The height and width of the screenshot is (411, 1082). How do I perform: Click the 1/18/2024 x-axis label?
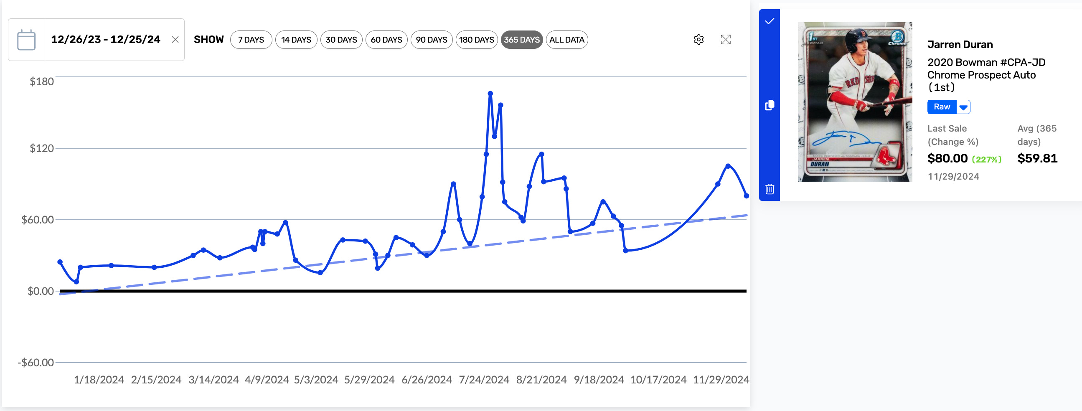coord(99,380)
